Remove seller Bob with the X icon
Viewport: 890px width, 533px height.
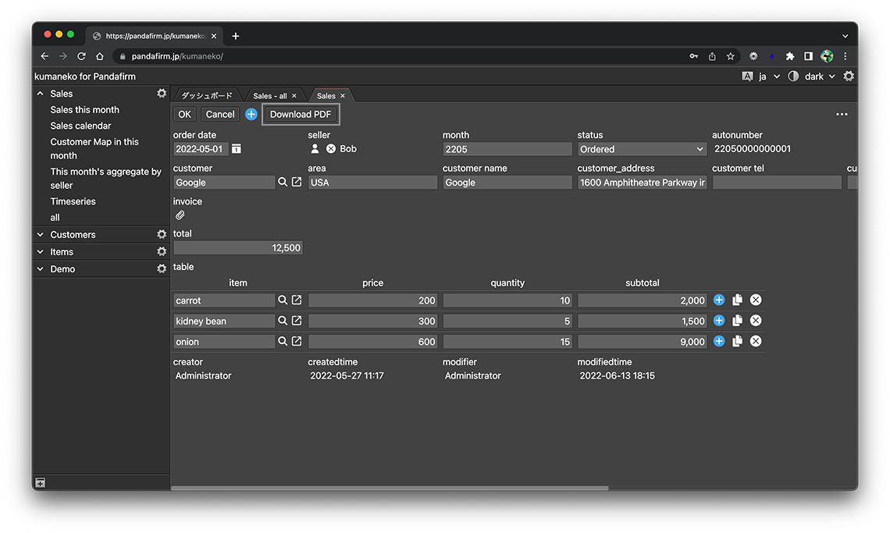[x=330, y=149]
